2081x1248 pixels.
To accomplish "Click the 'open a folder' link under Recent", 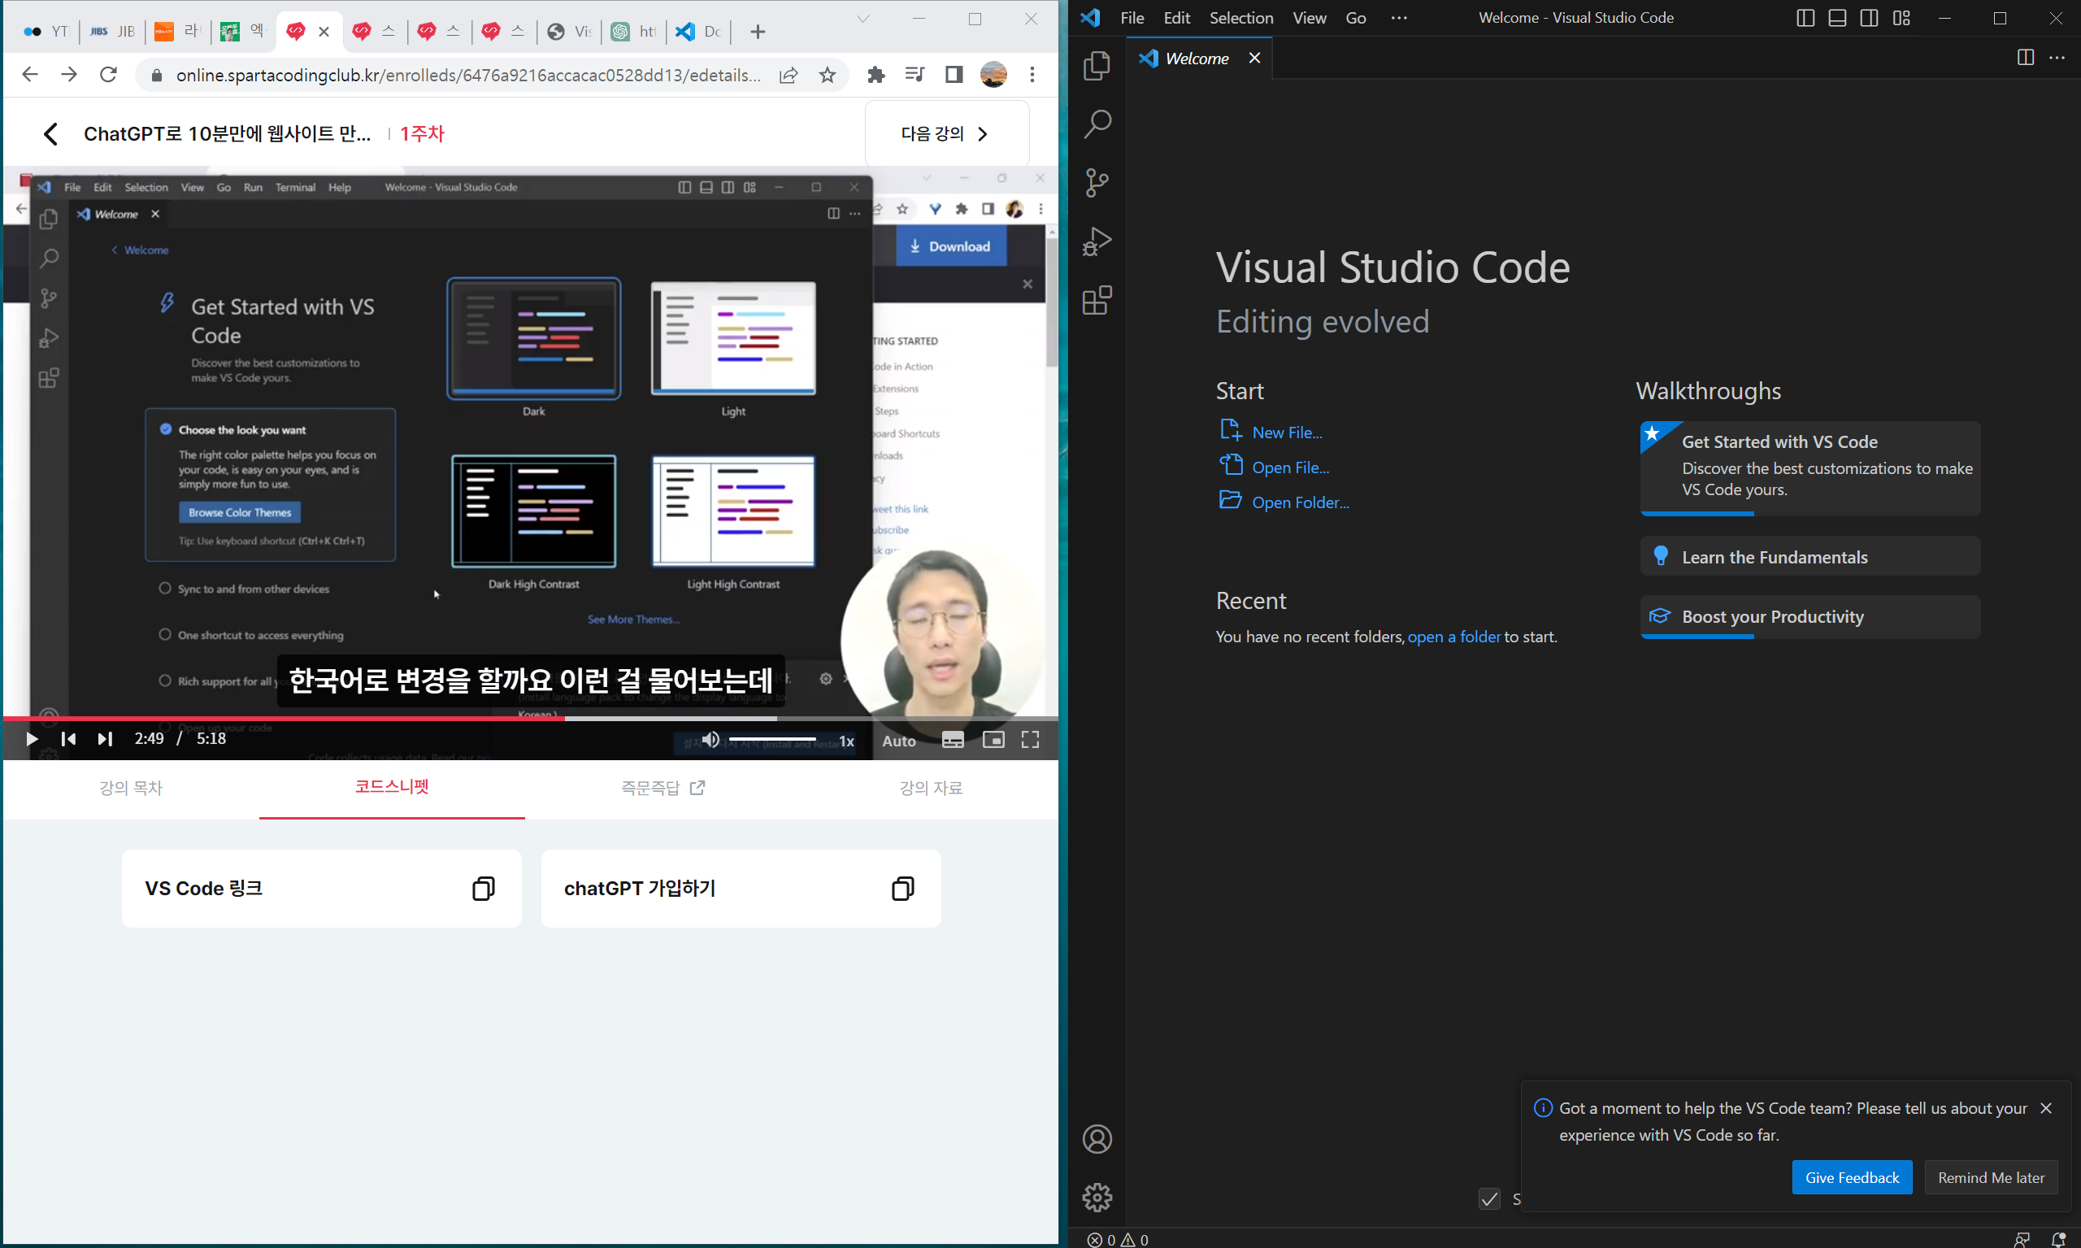I will (1453, 637).
